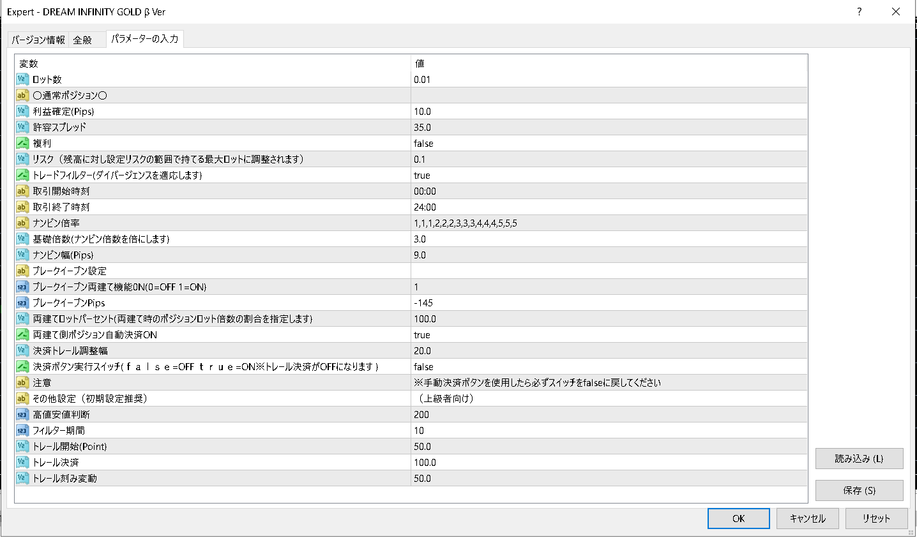The image size is (917, 538).
Task: Click the integer icon beside 高値安値判断
Action: pos(22,414)
